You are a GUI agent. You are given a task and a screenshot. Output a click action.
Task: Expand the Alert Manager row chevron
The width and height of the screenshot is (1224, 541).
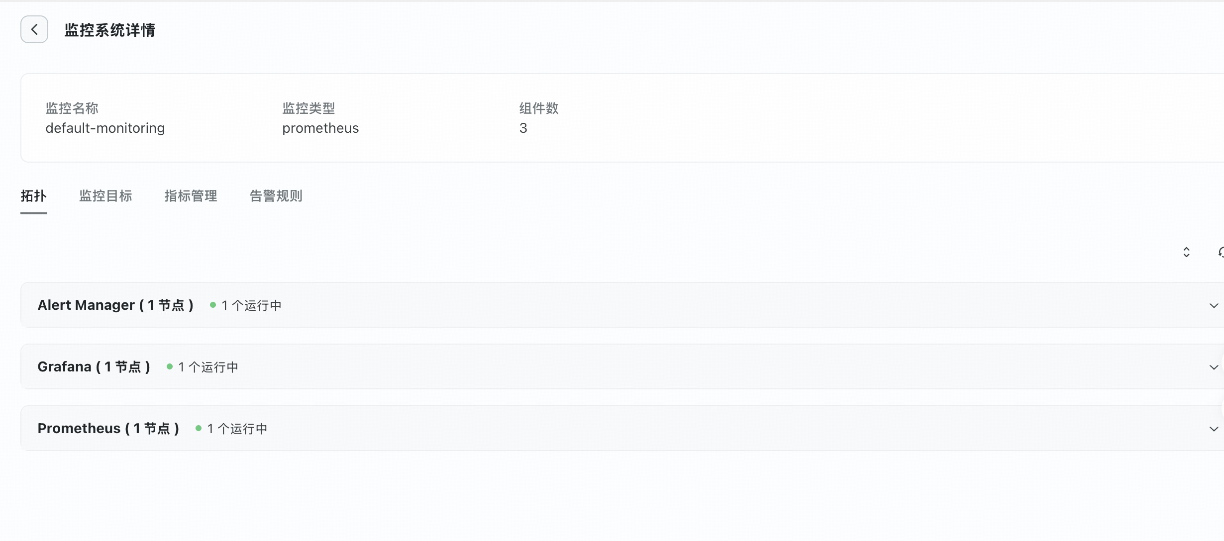1214,305
